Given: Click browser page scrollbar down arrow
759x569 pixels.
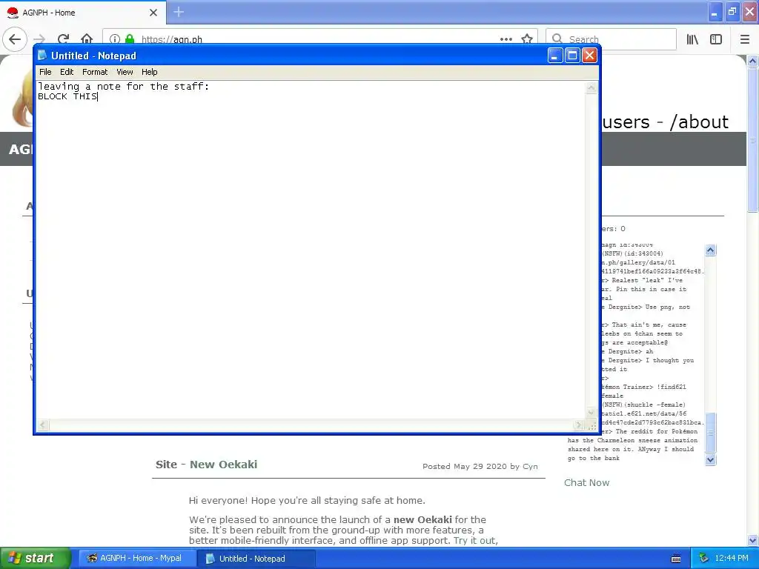Looking at the screenshot, I should coord(752,540).
